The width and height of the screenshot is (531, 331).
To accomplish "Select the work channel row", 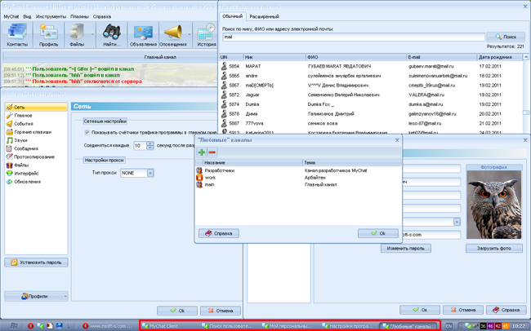I will click(x=211, y=177).
